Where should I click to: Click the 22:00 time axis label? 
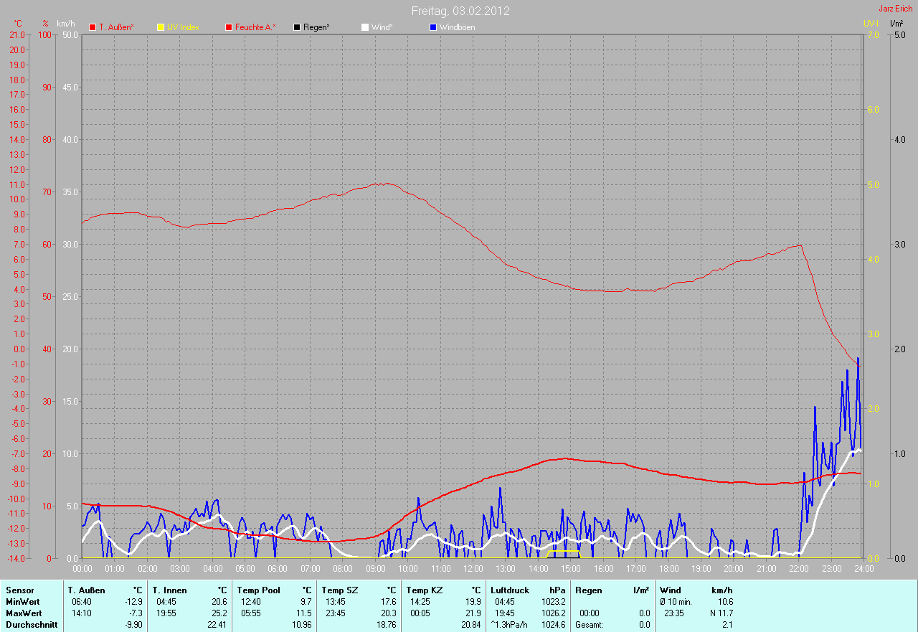point(798,569)
